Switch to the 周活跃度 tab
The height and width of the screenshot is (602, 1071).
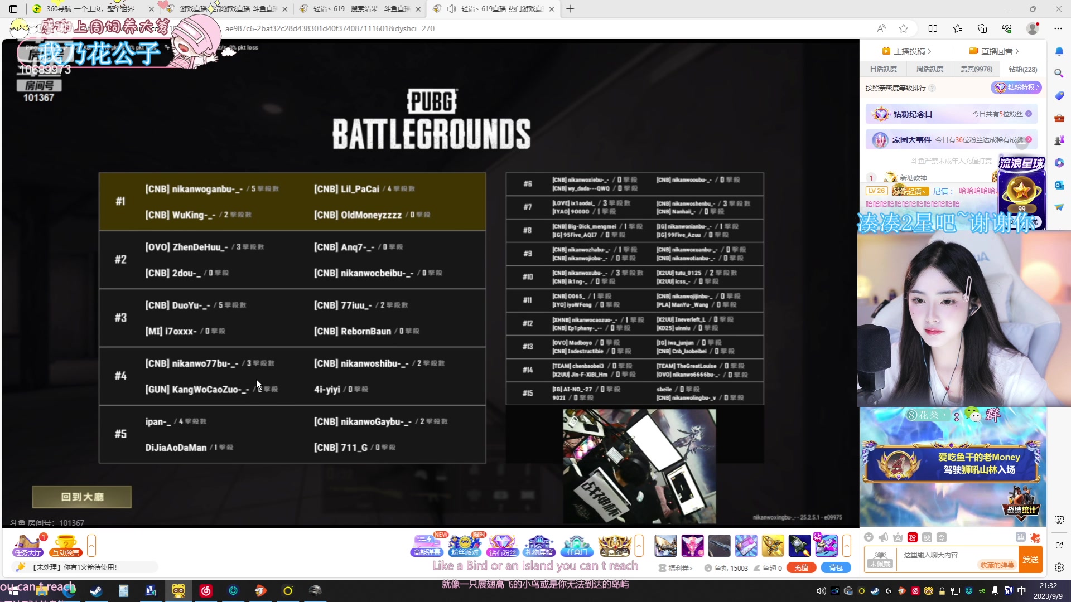point(929,69)
